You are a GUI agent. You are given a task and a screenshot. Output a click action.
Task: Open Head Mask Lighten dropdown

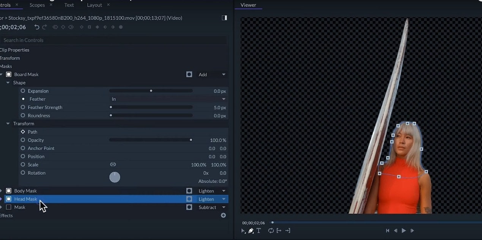click(x=212, y=199)
